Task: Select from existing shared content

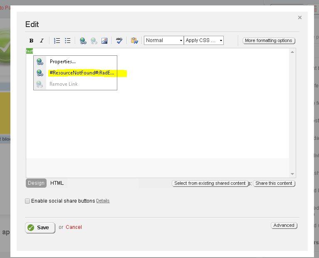Action: [210, 183]
